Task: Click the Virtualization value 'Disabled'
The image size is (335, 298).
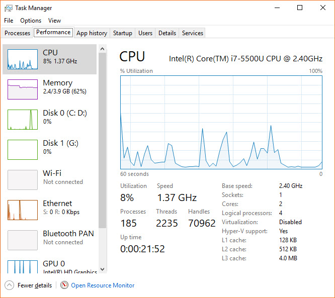Action: 290,222
